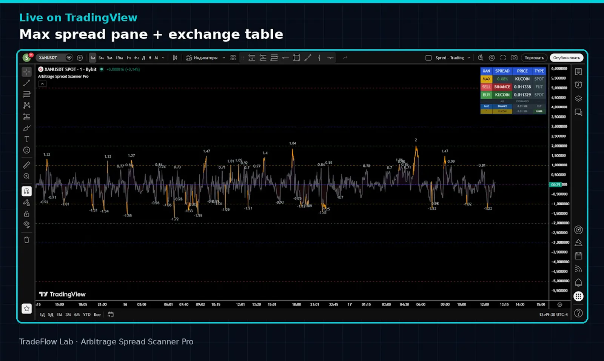Click the XANUSDT SPOT Bybit chart title
604x361 pixels.
[x=70, y=69]
